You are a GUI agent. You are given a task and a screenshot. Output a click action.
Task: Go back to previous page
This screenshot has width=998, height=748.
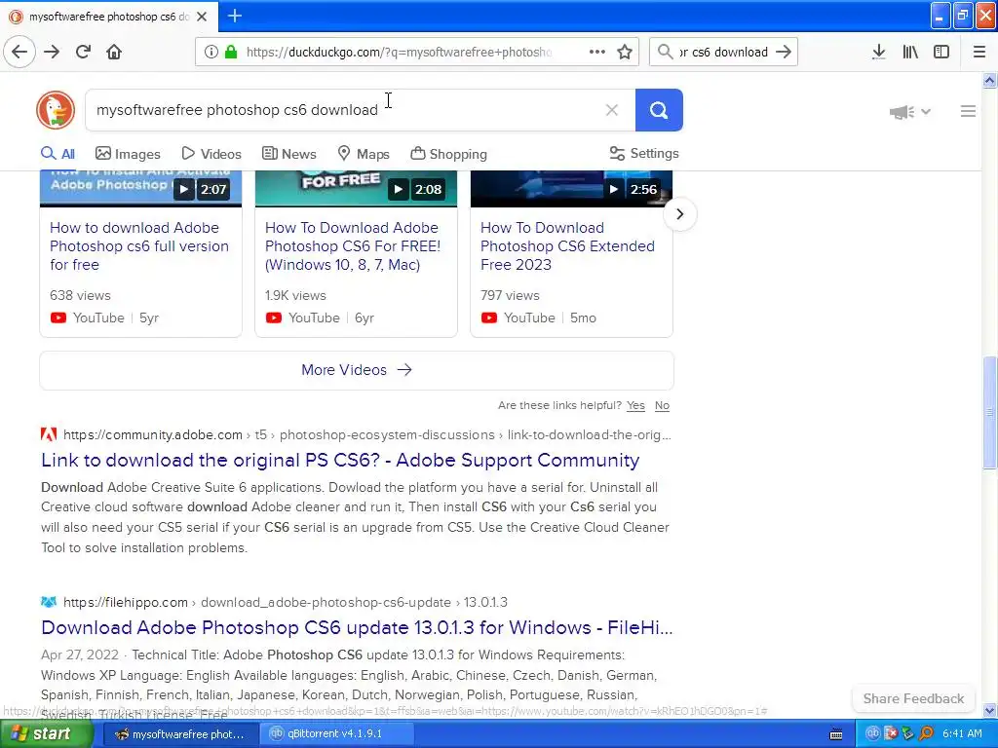click(19, 52)
